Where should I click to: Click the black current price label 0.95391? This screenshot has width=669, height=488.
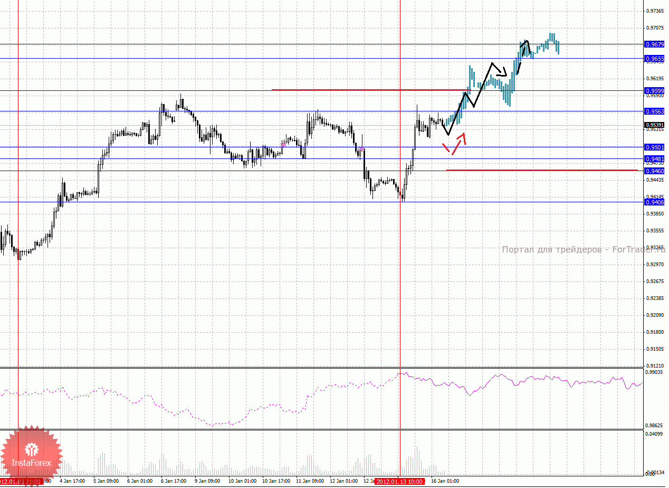click(654, 125)
